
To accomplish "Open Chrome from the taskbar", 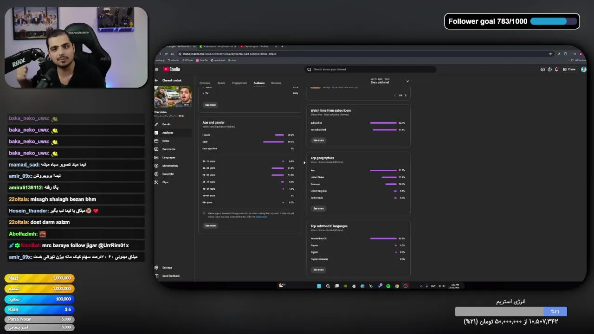I will [397, 286].
